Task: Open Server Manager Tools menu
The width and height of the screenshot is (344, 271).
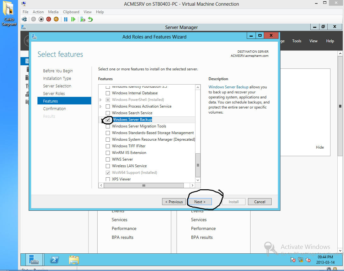Action: coord(296,41)
